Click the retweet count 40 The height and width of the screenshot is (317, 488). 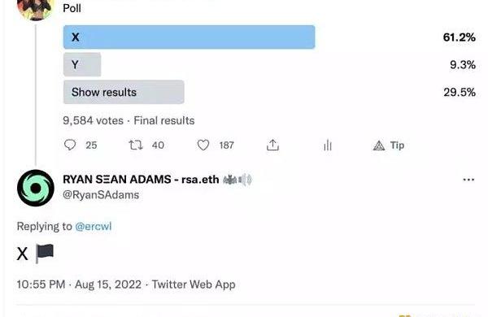158,145
